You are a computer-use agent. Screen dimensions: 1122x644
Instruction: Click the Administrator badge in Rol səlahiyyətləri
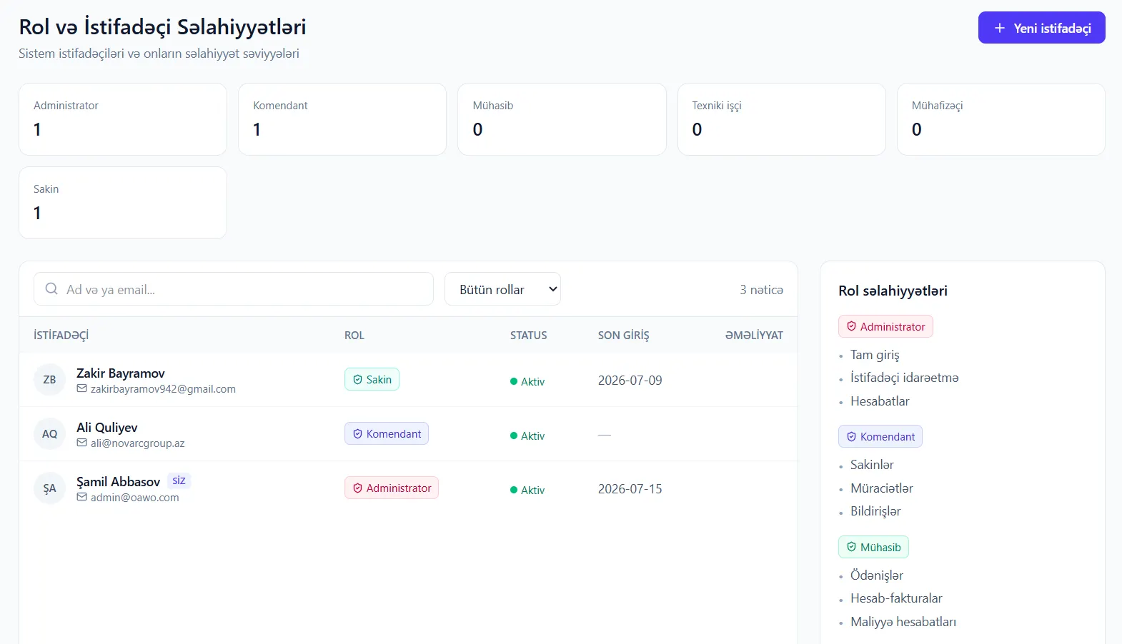(x=885, y=326)
